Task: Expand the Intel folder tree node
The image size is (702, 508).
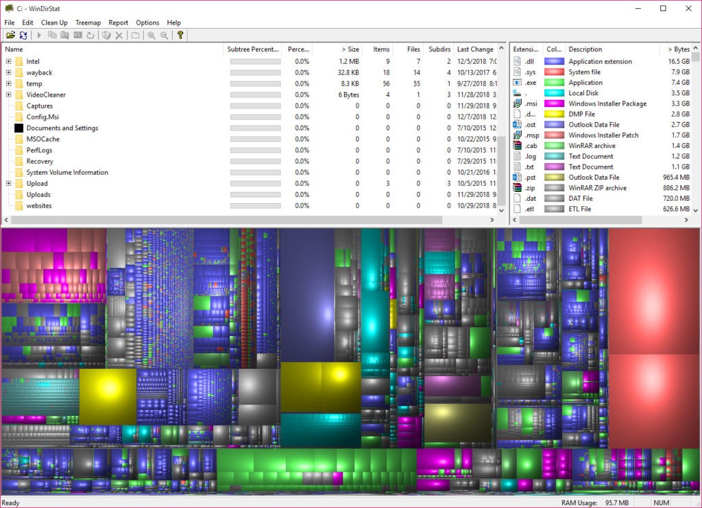Action: pyautogui.click(x=8, y=61)
